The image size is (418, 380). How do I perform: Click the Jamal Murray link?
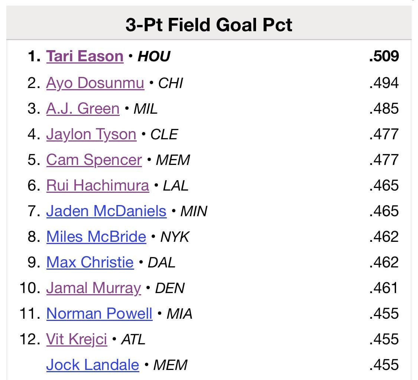(93, 288)
